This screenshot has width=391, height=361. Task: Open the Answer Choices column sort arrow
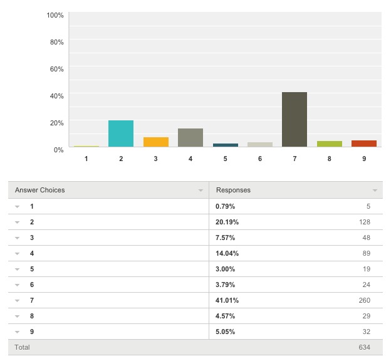(x=201, y=191)
